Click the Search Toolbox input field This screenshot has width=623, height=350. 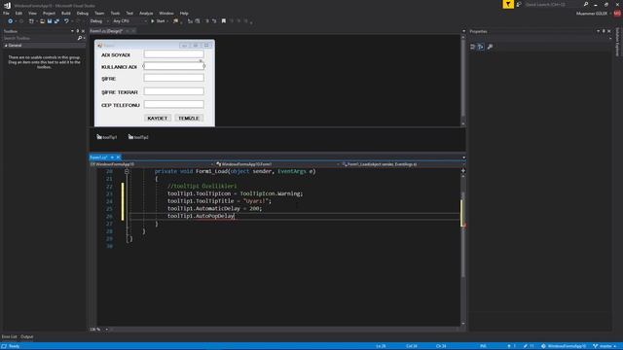click(40, 38)
